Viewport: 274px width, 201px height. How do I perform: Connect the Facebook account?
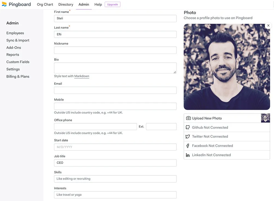[212, 146]
